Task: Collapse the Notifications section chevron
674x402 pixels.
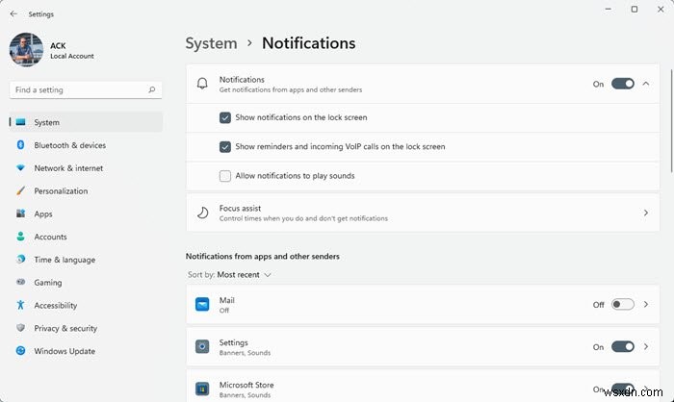Action: point(645,84)
